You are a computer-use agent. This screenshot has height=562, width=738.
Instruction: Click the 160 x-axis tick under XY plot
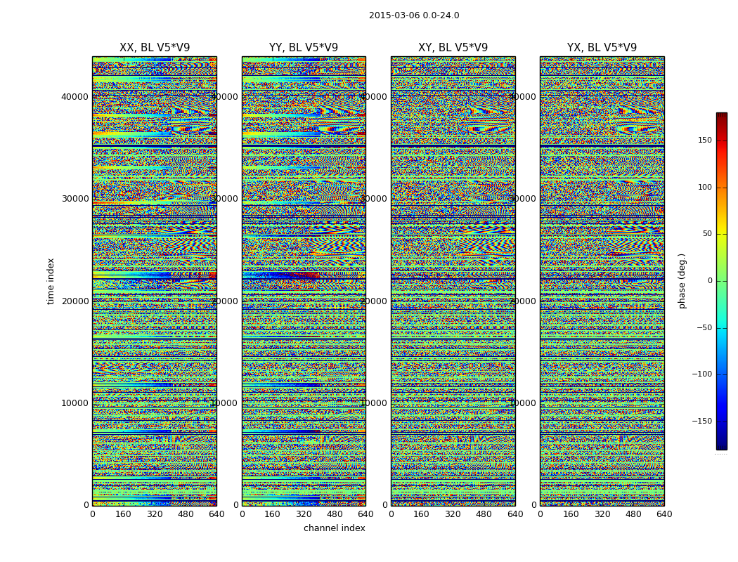tap(421, 514)
